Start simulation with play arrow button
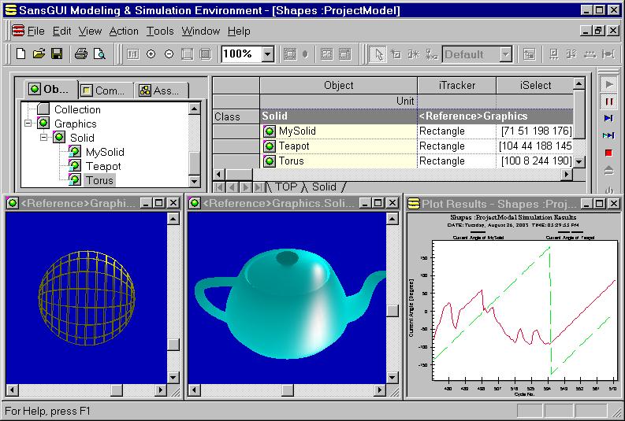The height and width of the screenshot is (421, 625). click(x=608, y=84)
